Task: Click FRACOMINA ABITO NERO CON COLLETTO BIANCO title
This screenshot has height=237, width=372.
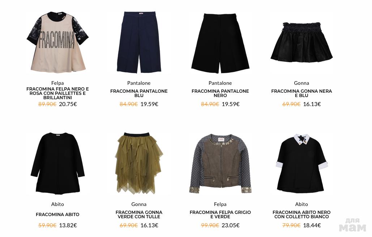Action: click(x=302, y=215)
